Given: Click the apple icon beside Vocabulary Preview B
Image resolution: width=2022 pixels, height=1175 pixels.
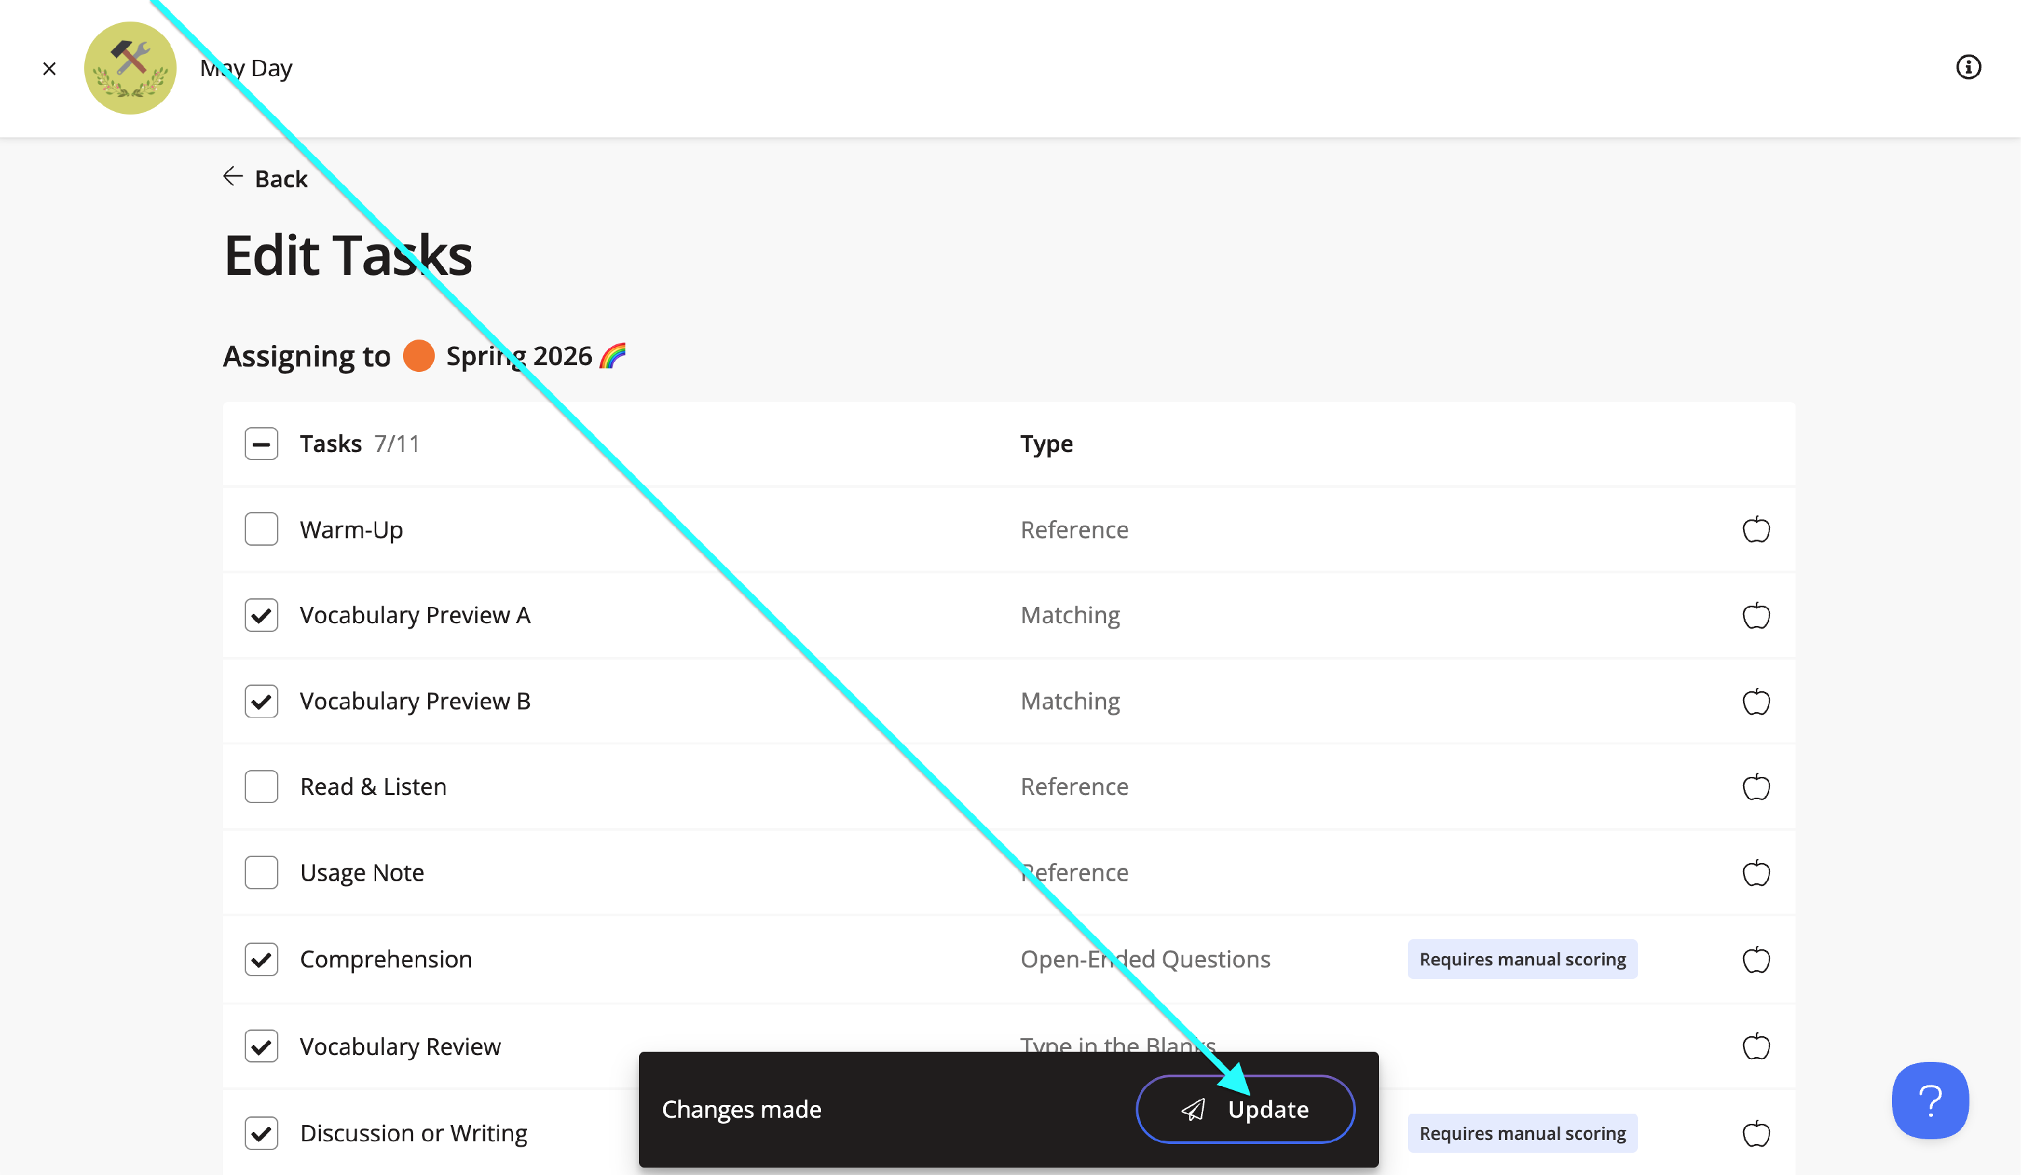Looking at the screenshot, I should pos(1756,702).
